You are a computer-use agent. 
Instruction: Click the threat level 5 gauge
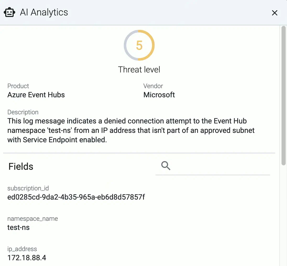click(x=139, y=45)
